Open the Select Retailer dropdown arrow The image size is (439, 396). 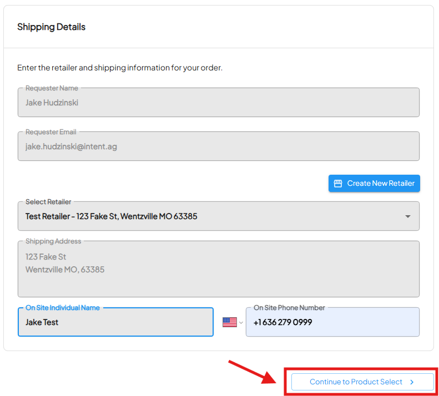click(407, 216)
